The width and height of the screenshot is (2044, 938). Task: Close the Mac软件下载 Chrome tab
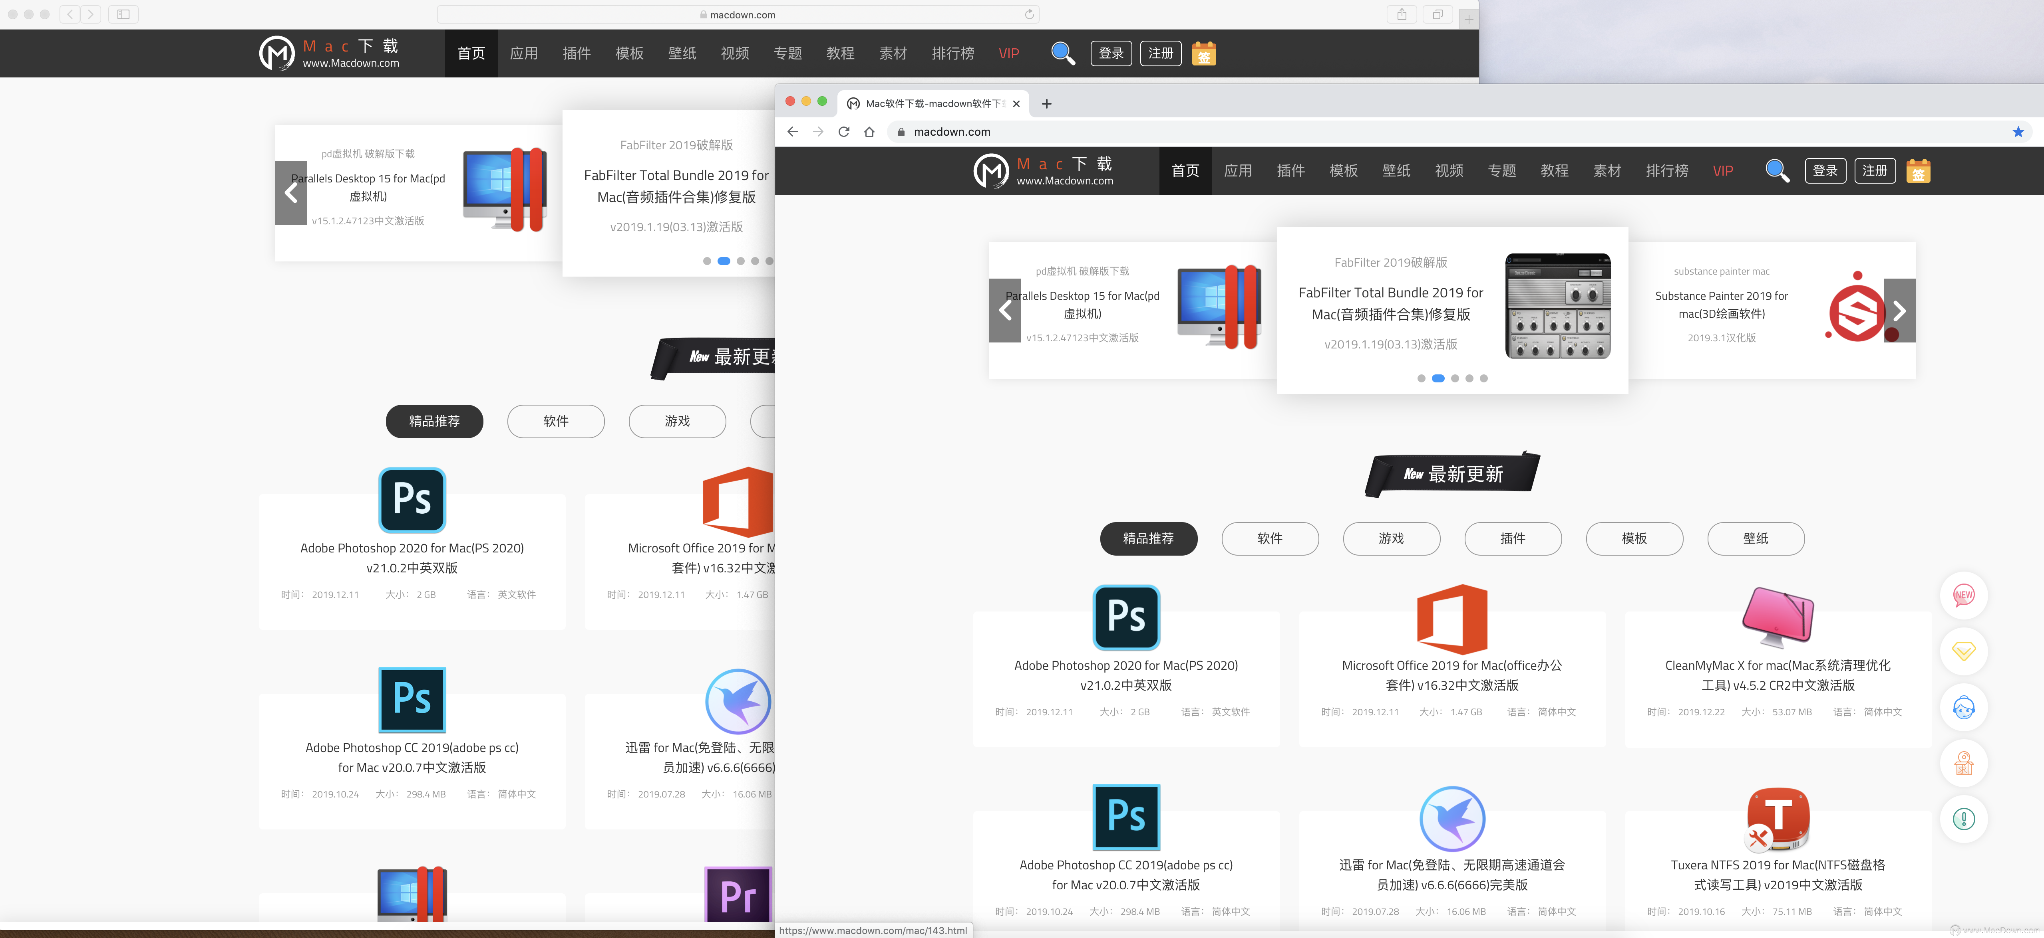pos(1016,103)
